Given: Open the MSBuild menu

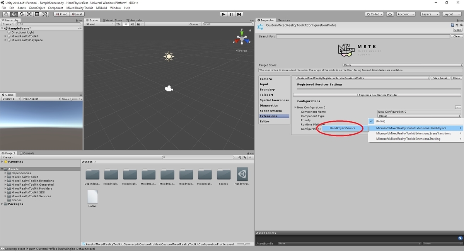Looking at the screenshot, I should tap(101, 8).
